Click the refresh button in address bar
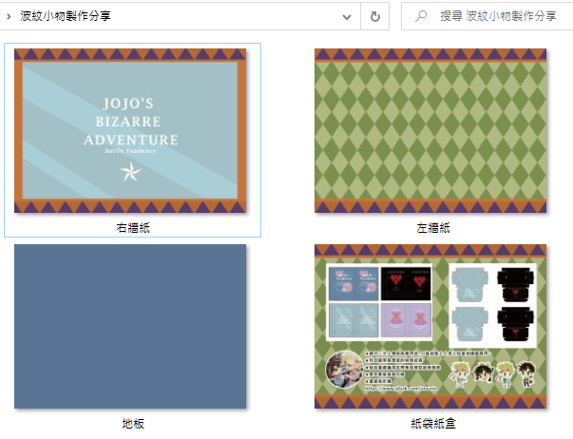Image resolution: width=573 pixels, height=439 pixels. [375, 16]
